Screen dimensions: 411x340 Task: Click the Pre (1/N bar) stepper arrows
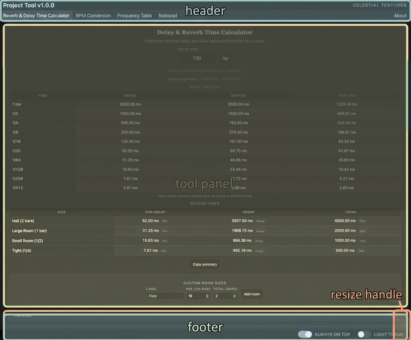(x=207, y=296)
